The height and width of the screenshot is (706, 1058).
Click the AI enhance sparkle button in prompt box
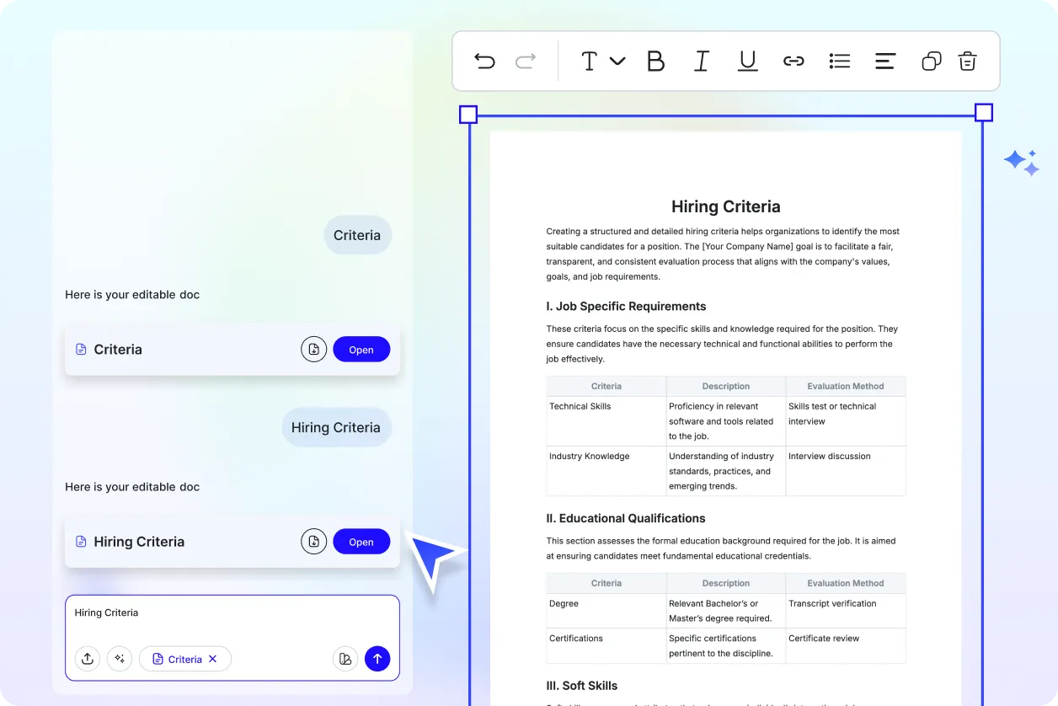120,659
